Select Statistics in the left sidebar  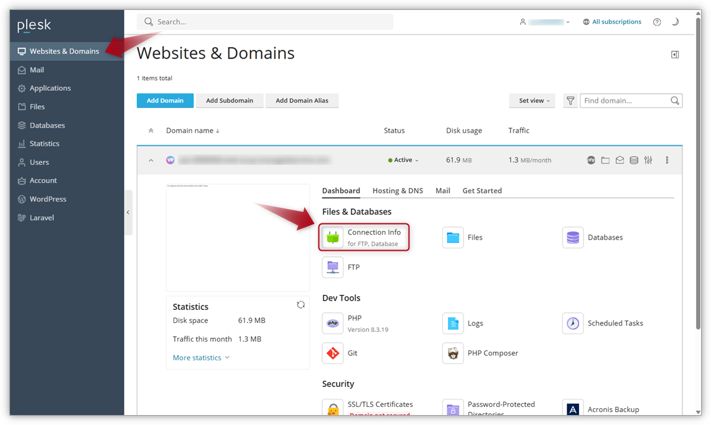[x=44, y=143]
